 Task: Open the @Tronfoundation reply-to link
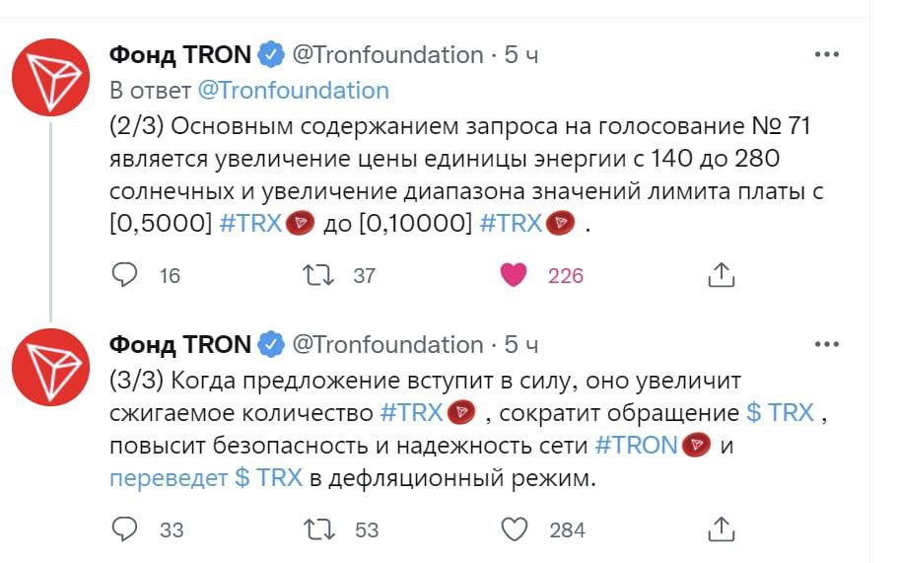293,91
